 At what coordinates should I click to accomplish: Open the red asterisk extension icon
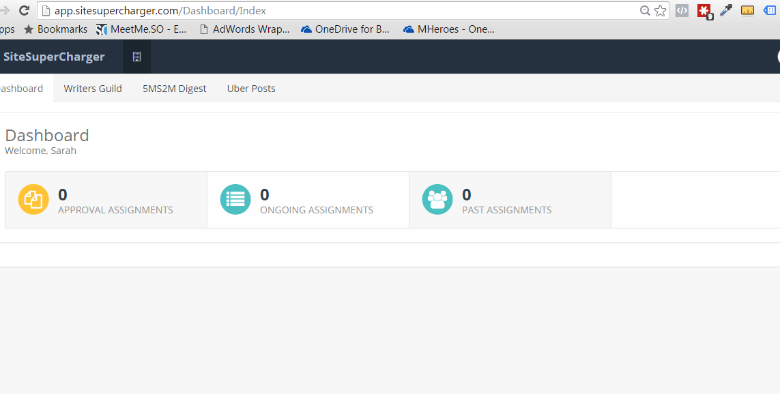click(704, 11)
